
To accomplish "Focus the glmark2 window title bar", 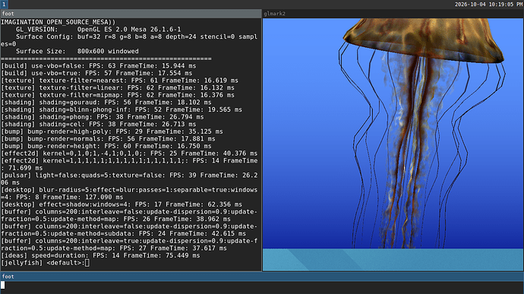I will (x=393, y=14).
